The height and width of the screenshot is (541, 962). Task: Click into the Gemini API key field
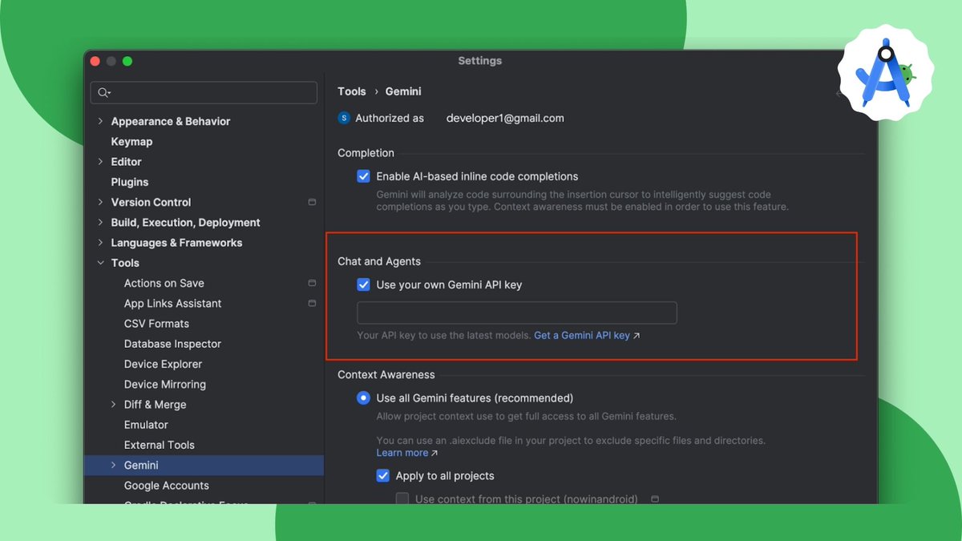(517, 313)
